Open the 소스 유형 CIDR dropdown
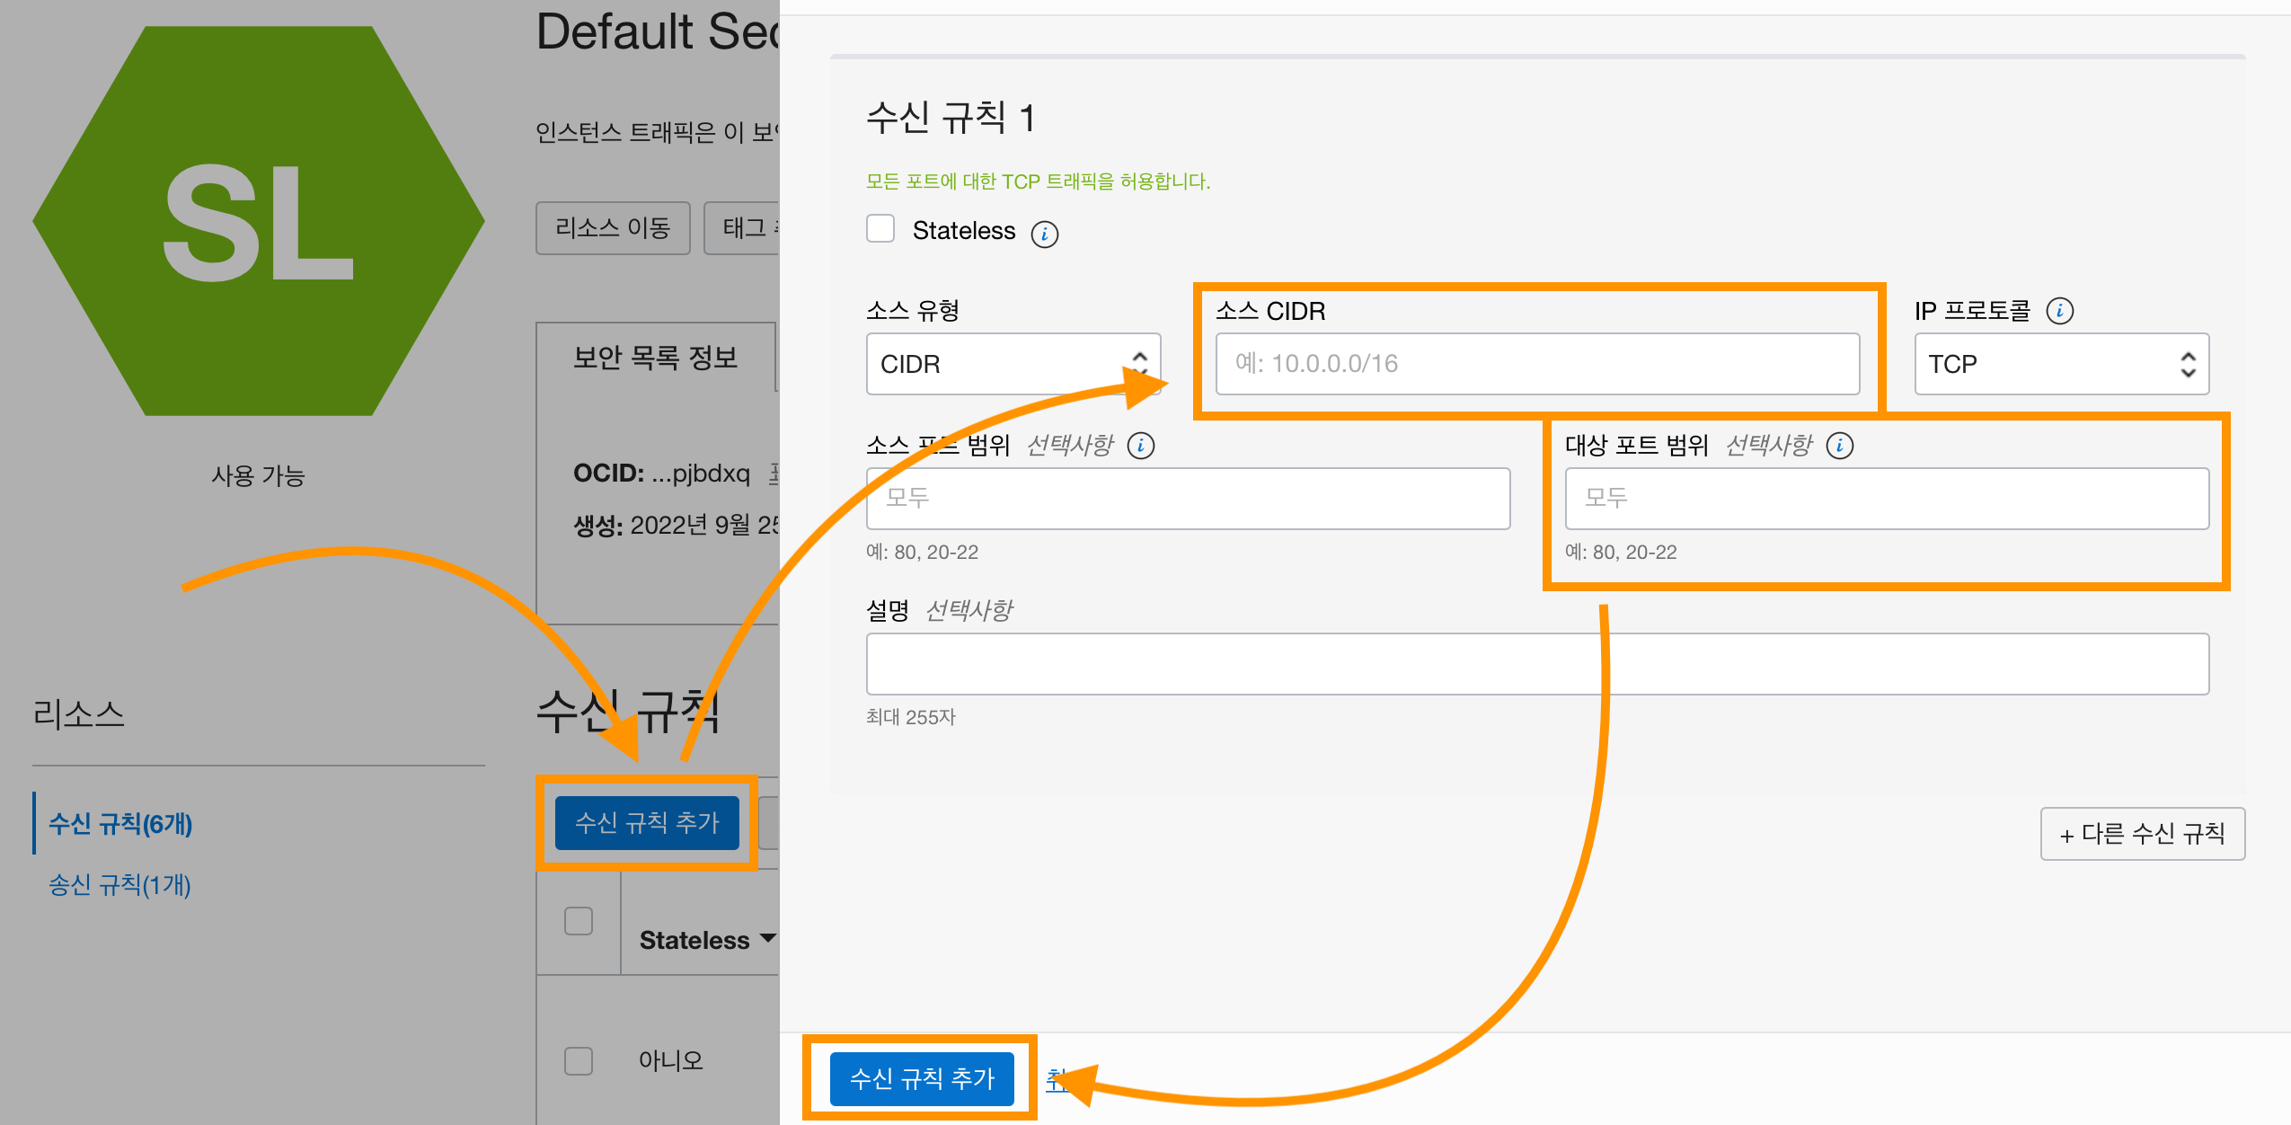The image size is (2291, 1125). [1013, 364]
